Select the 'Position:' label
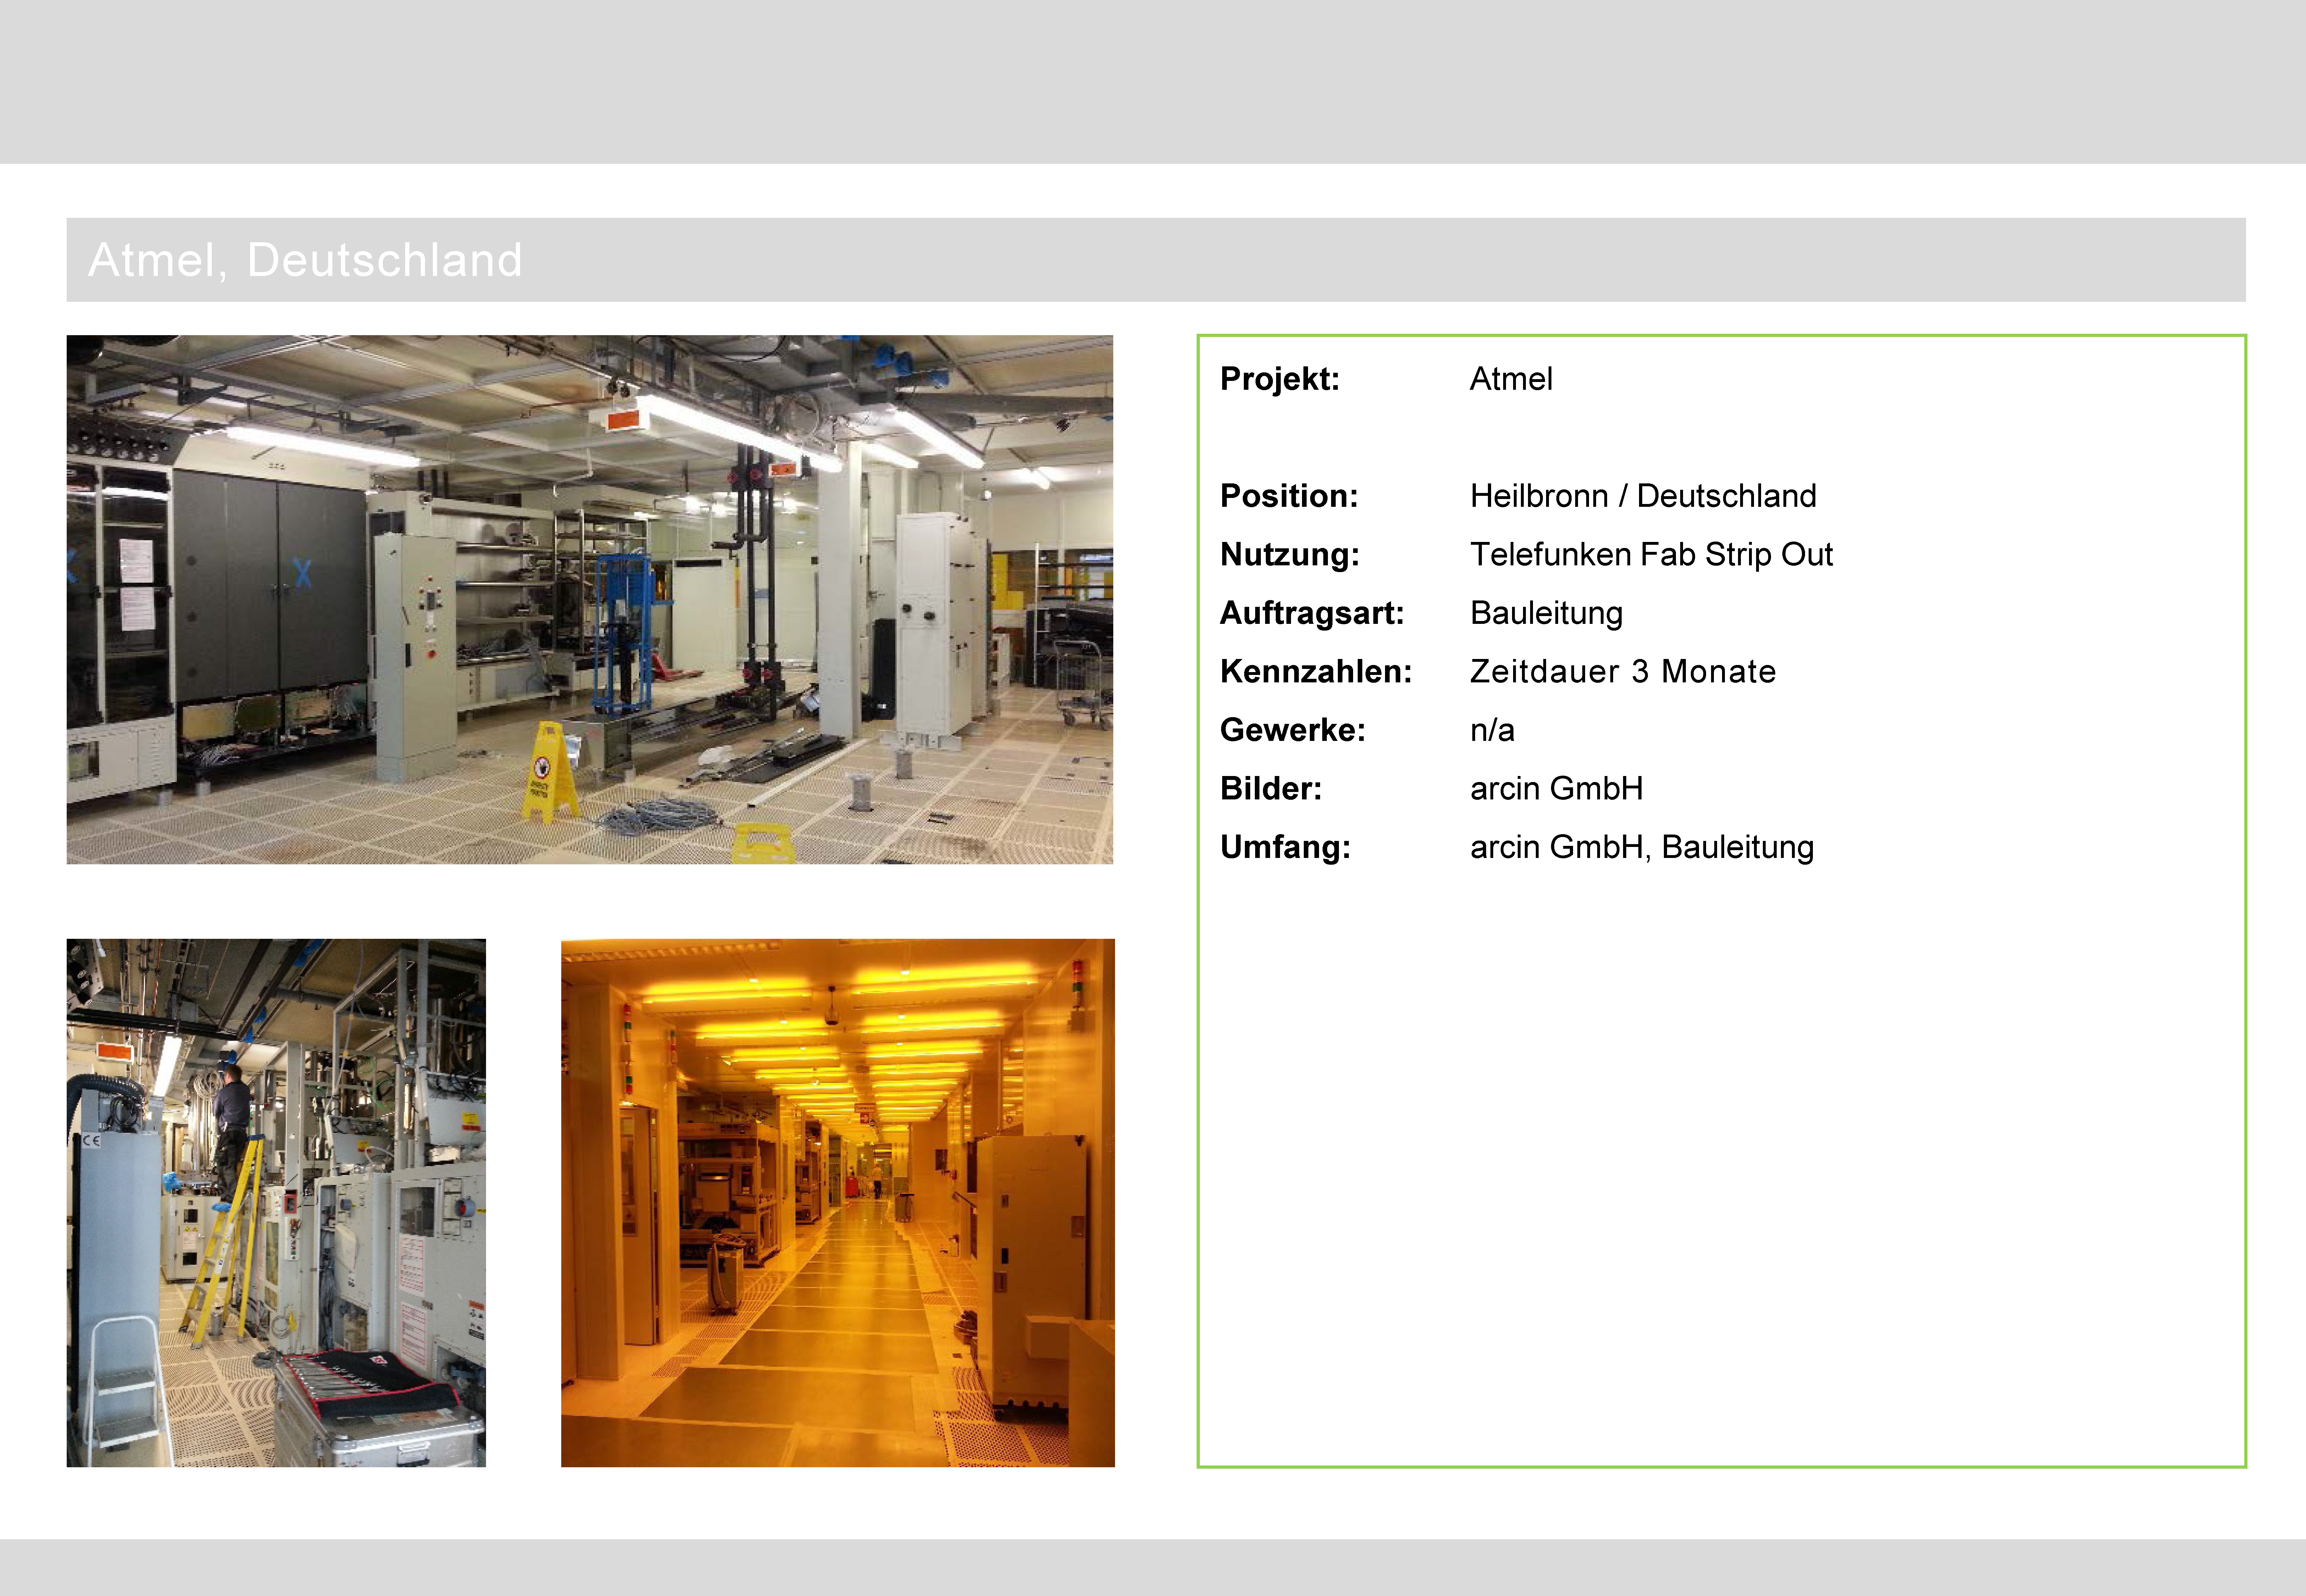The image size is (2306, 1596). (x=1288, y=496)
